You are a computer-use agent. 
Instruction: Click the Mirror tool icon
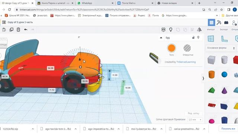(199, 30)
